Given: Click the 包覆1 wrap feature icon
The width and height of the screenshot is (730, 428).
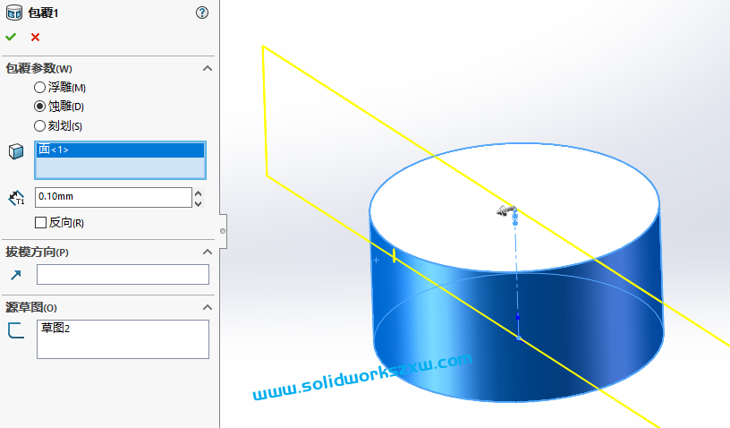Looking at the screenshot, I should click(14, 13).
